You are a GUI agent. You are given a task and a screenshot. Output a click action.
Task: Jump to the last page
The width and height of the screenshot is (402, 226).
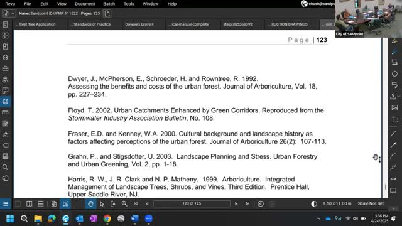coord(247,203)
